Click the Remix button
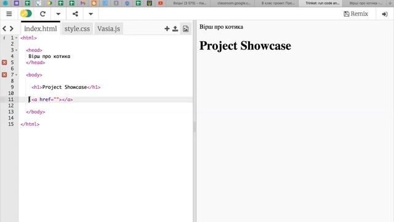The width and height of the screenshot is (394, 222). point(356,14)
